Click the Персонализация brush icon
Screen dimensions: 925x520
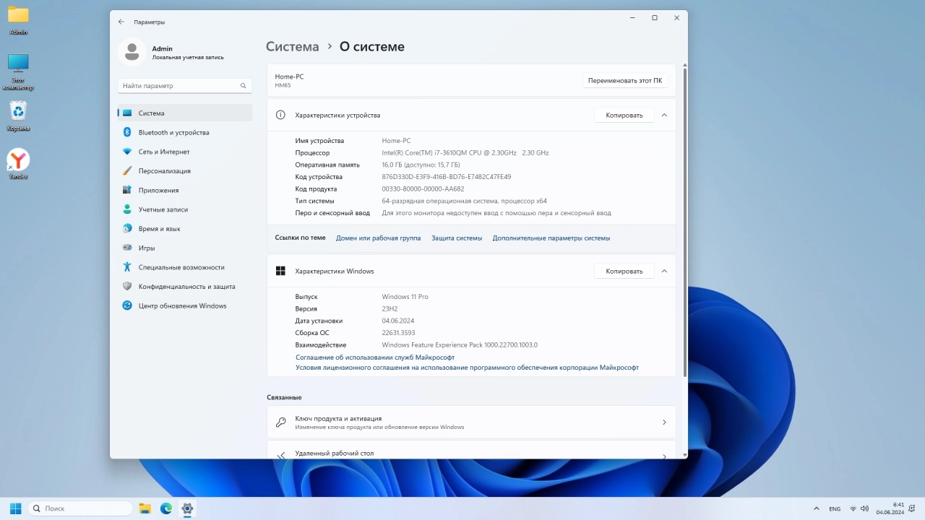pyautogui.click(x=127, y=171)
